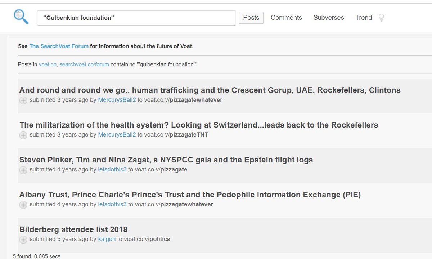
Task: Open the "And round and round we go" post
Action: [210, 90]
